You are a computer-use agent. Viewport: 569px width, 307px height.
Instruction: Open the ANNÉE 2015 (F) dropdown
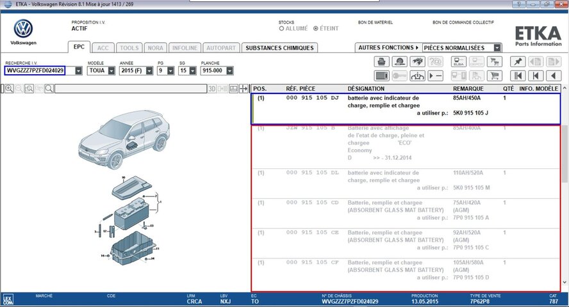click(x=149, y=71)
